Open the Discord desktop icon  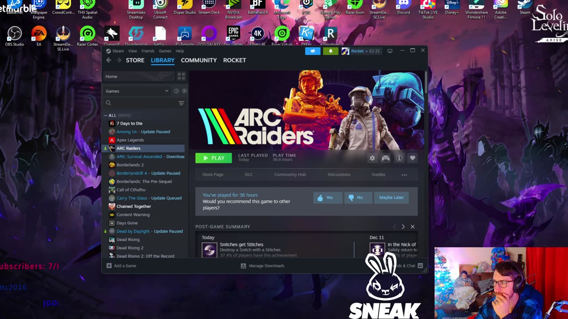coord(403,8)
